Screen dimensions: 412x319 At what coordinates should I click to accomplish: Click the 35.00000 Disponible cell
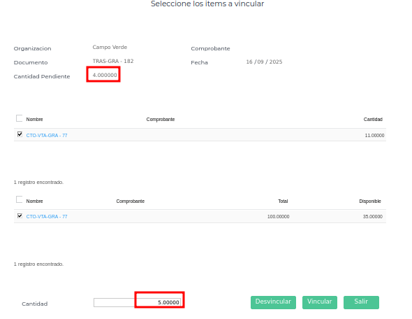[x=373, y=217]
